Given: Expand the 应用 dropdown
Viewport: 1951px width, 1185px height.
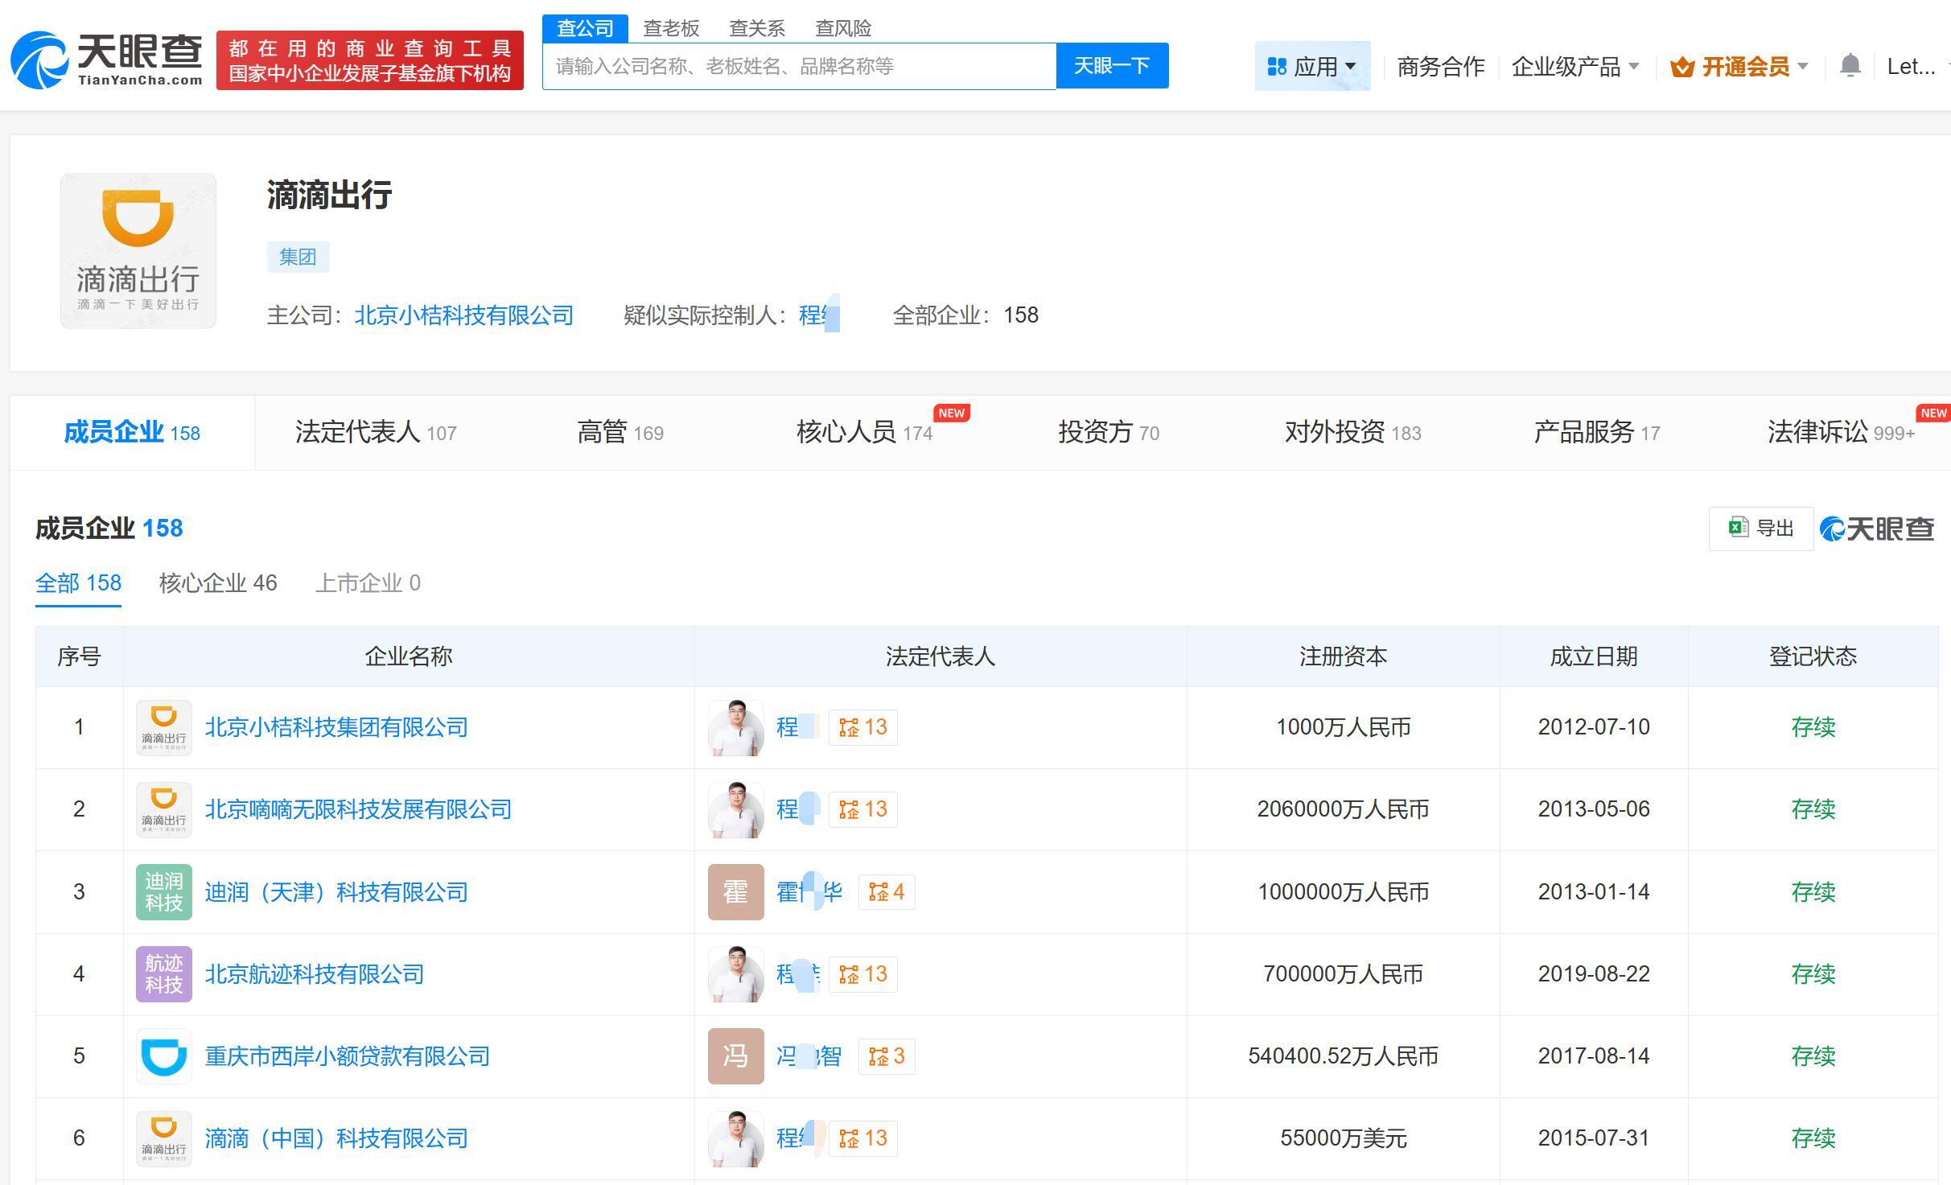Looking at the screenshot, I should [1312, 66].
